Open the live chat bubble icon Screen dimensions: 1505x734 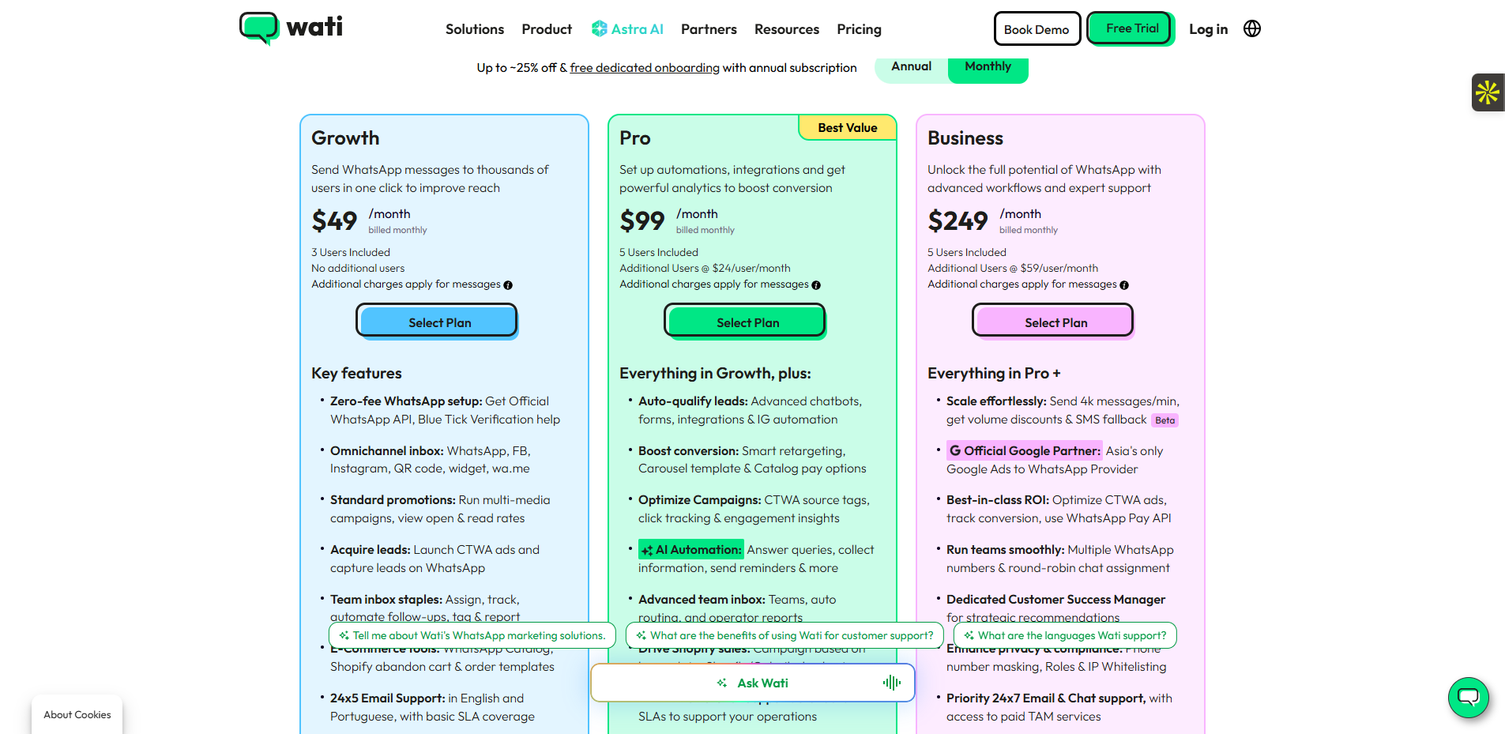(x=1468, y=697)
